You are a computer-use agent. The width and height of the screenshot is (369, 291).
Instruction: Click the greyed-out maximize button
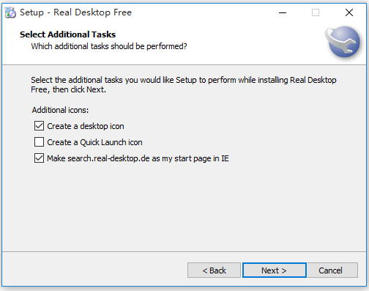pos(316,12)
